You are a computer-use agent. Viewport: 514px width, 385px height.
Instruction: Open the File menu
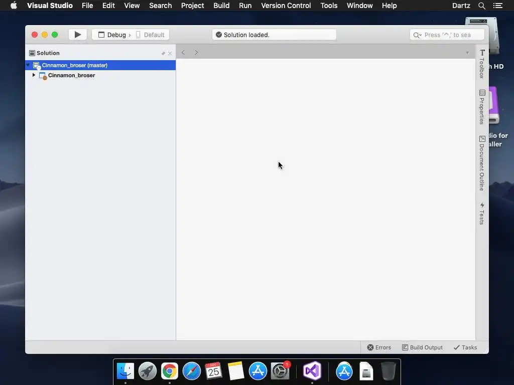click(x=87, y=6)
